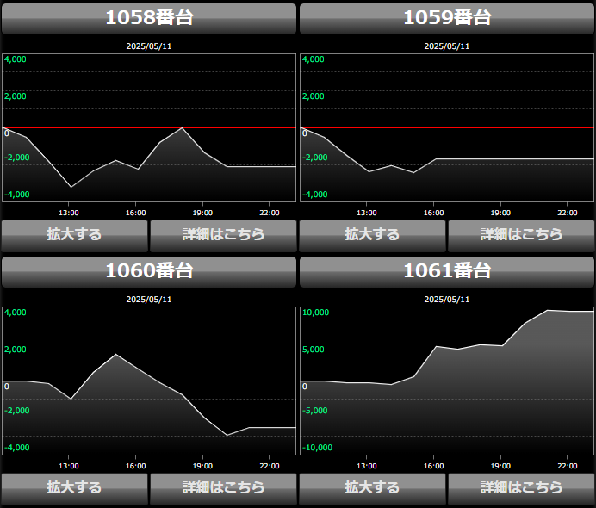This screenshot has width=596, height=508.
Task: Open 詳細はこちら for machine 1058
Action: tap(224, 236)
